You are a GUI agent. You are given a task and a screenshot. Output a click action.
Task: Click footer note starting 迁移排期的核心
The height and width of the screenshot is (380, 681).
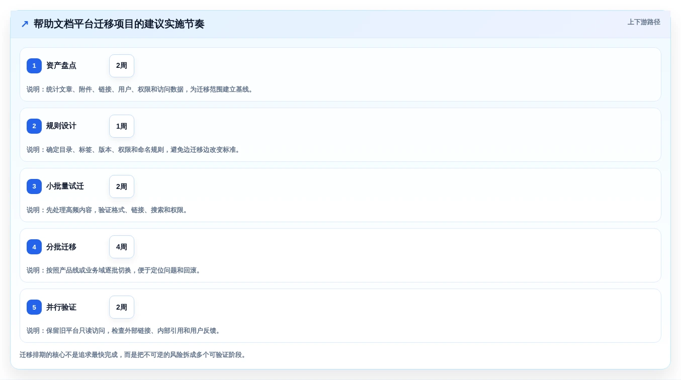(134, 355)
